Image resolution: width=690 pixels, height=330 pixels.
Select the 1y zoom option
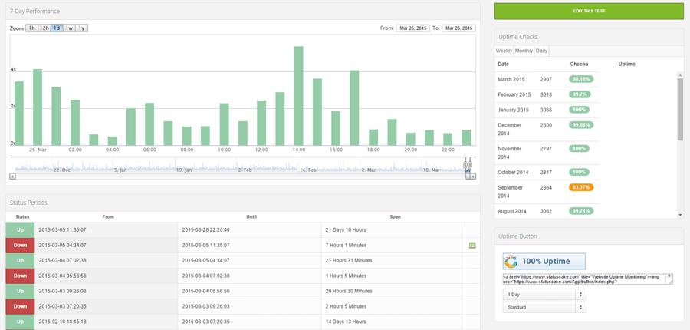point(82,28)
